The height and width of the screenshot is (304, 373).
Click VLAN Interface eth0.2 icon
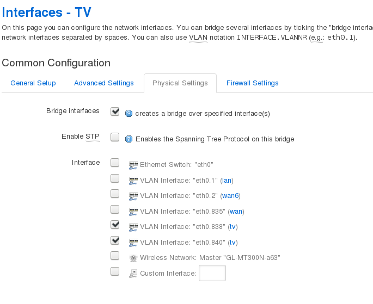(133, 196)
